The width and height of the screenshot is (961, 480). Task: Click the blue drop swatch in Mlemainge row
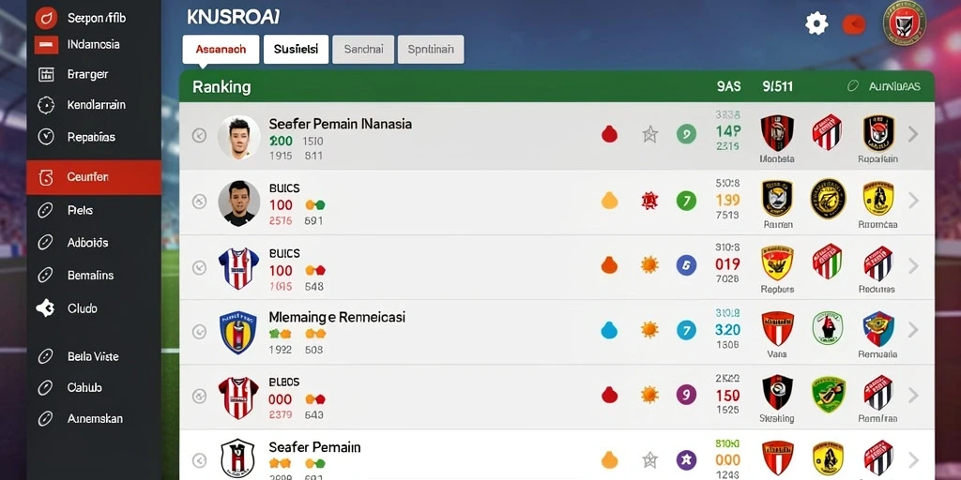pos(609,331)
